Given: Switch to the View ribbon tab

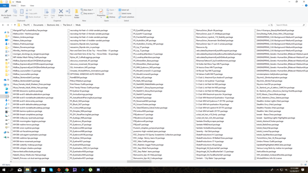Looking at the screenshot, I should click(32, 5).
